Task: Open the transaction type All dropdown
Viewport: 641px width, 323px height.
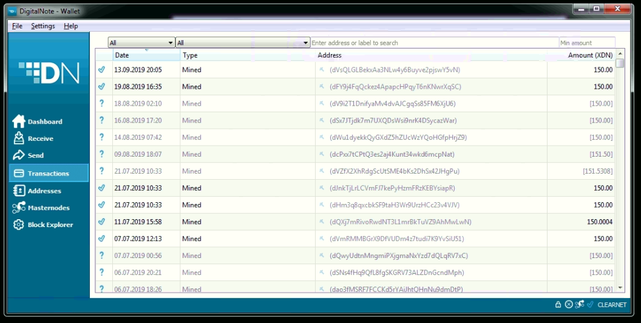Action: point(243,42)
